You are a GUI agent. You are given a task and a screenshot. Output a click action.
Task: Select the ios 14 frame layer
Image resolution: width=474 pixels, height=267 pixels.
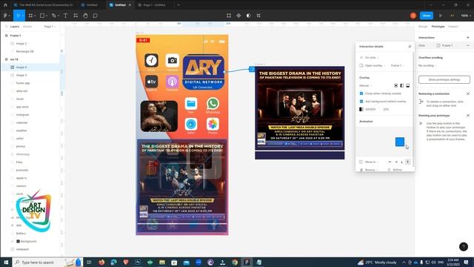[30, 59]
